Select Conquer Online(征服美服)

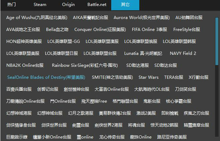point(100,29)
